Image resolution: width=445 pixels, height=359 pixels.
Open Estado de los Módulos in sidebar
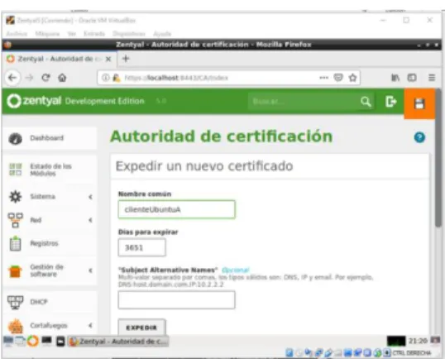pyautogui.click(x=50, y=170)
